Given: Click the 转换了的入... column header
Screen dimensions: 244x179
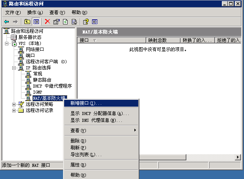Looking at the screenshot, I should click(x=198, y=40).
